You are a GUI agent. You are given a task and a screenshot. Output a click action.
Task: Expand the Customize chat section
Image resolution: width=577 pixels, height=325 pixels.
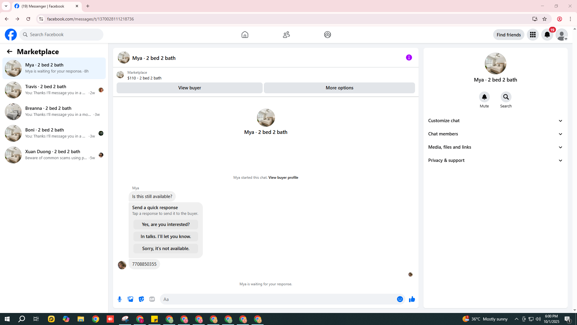pyautogui.click(x=495, y=121)
